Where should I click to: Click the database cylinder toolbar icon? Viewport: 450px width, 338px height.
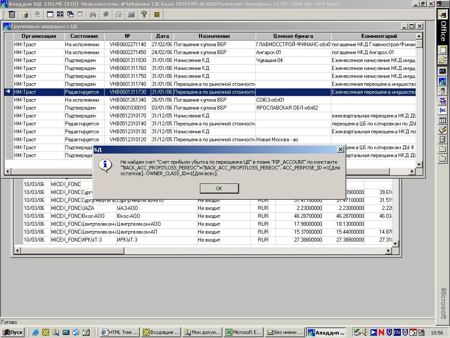coord(25,15)
